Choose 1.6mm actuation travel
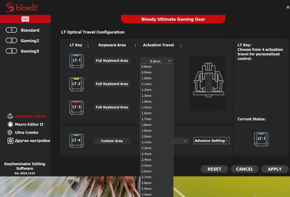 [x=157, y=113]
